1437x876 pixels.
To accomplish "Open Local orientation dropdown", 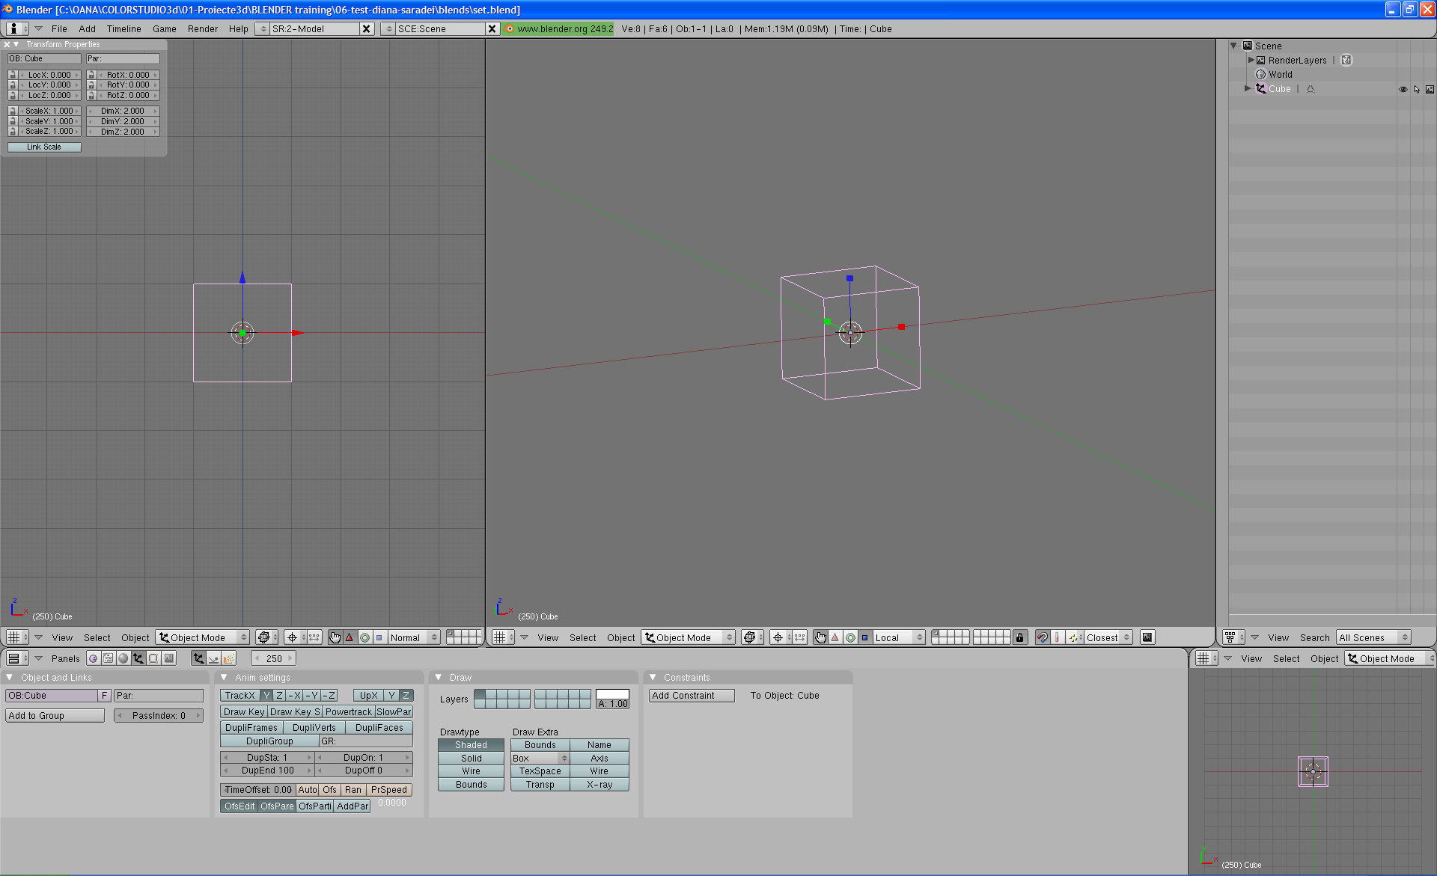I will (x=900, y=637).
